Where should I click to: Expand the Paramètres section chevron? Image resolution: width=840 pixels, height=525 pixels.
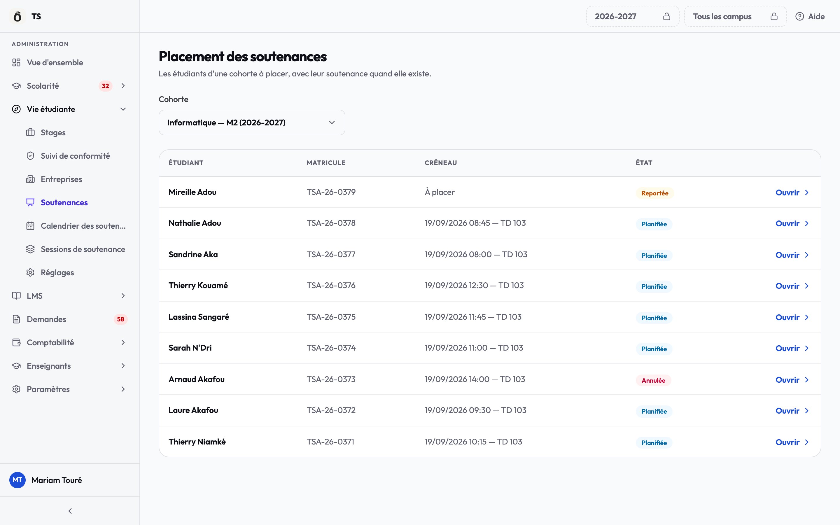pos(123,389)
